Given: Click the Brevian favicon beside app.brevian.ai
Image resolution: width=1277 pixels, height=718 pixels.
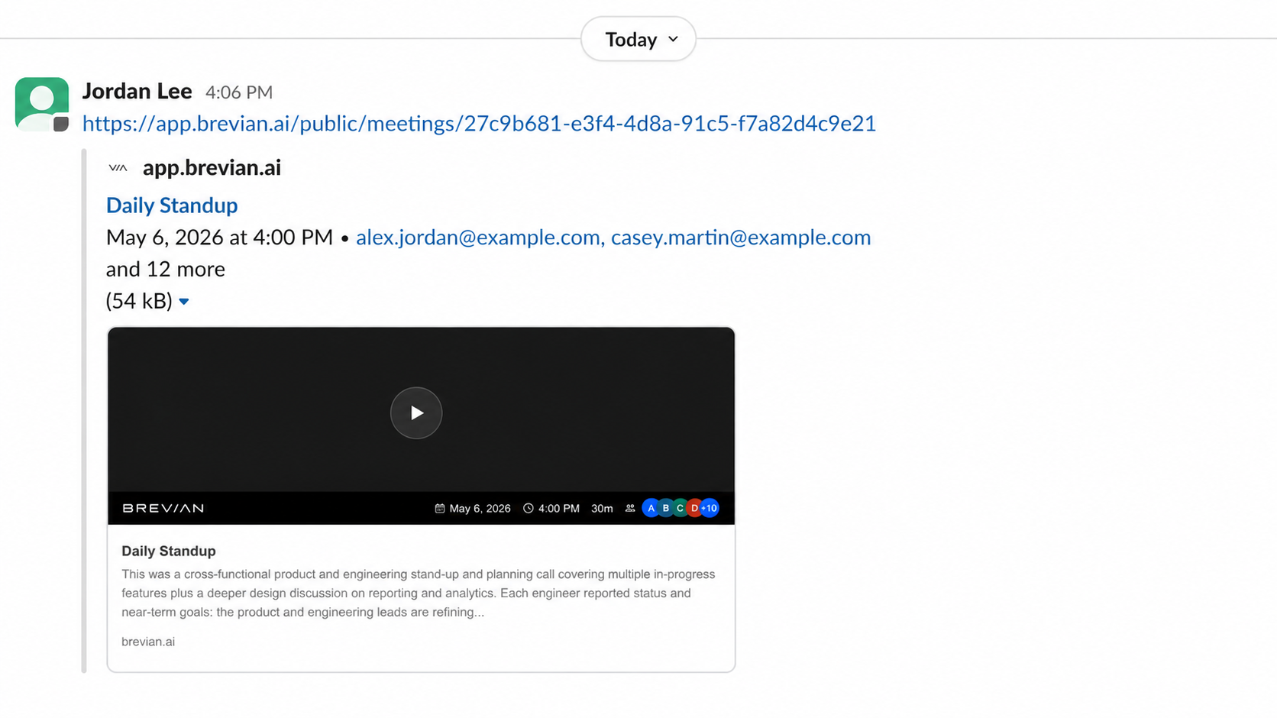Looking at the screenshot, I should [x=118, y=168].
